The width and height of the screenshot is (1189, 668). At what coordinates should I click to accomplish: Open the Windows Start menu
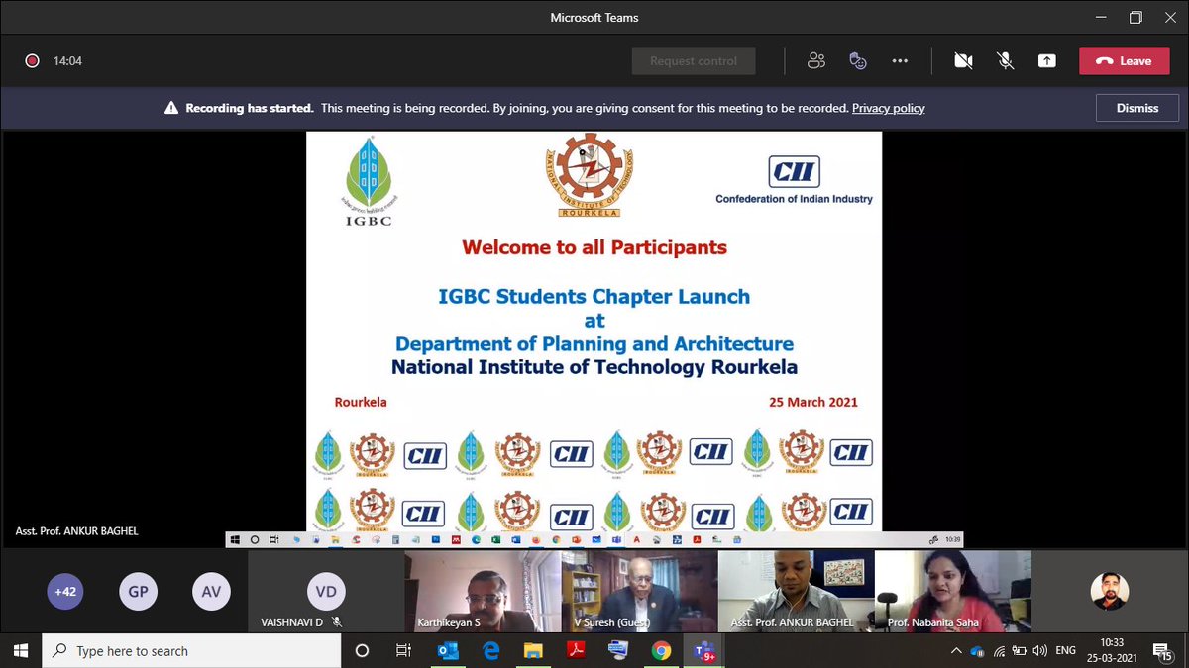(x=22, y=650)
